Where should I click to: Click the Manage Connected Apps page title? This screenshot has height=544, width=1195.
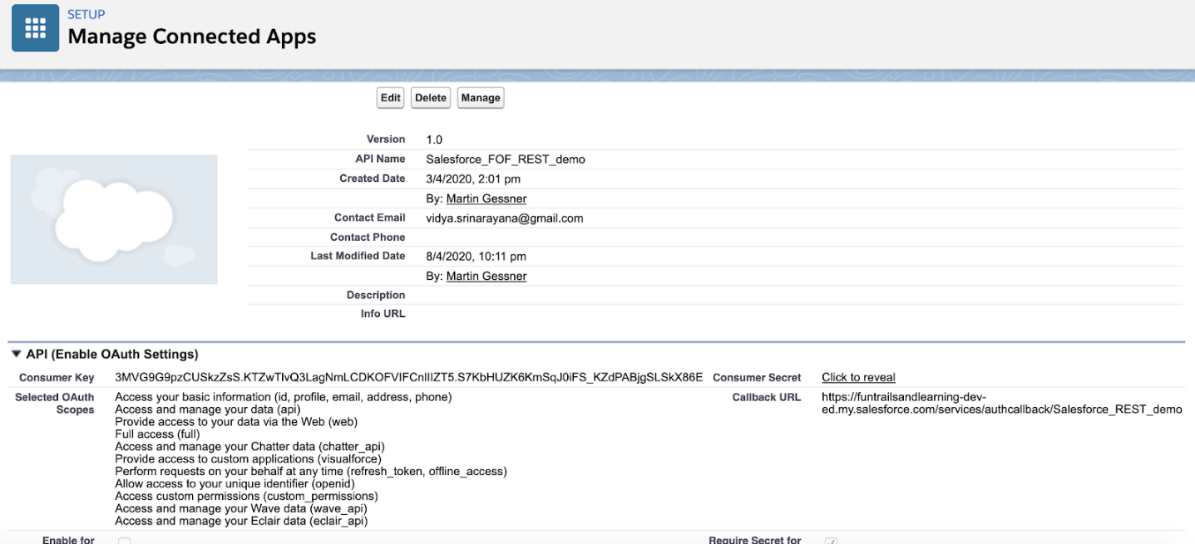[191, 37]
